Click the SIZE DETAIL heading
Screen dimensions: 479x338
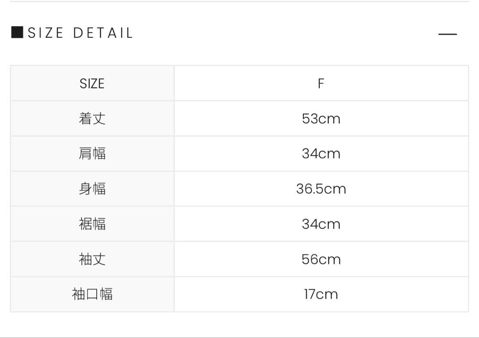(80, 33)
